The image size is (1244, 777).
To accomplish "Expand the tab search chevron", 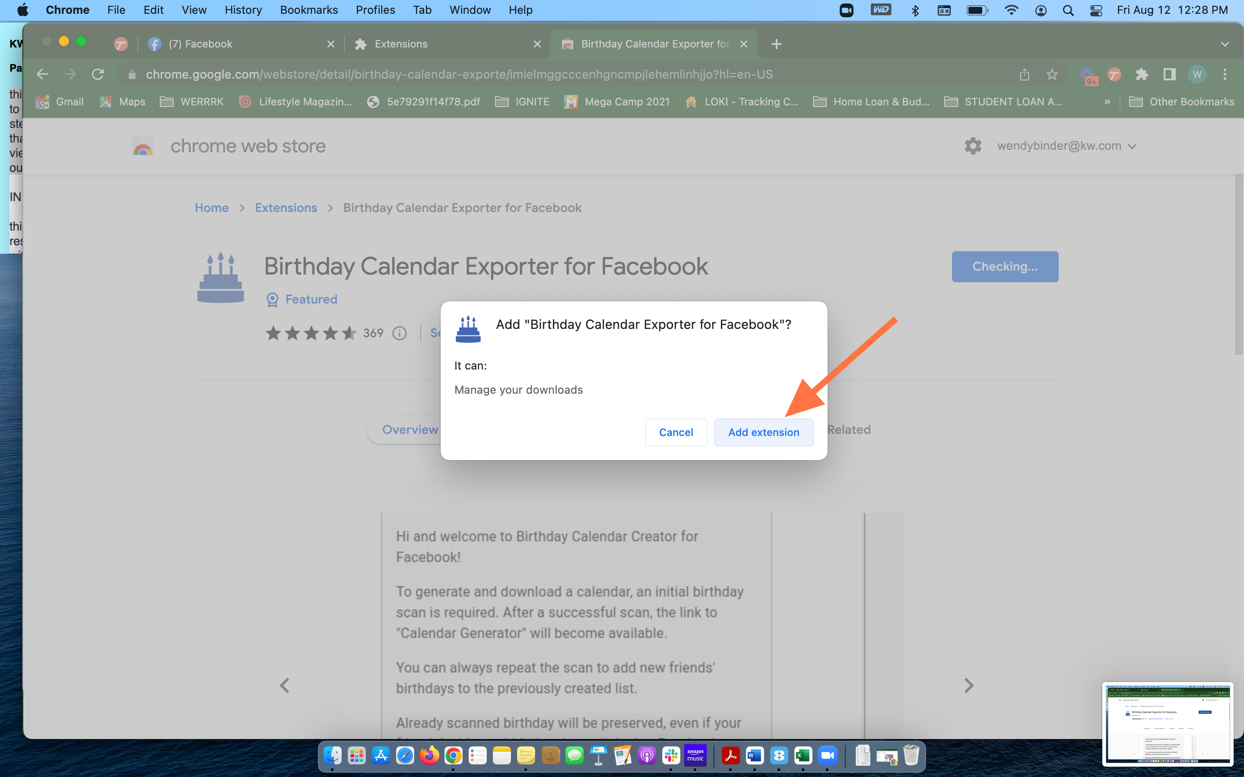I will click(1225, 44).
